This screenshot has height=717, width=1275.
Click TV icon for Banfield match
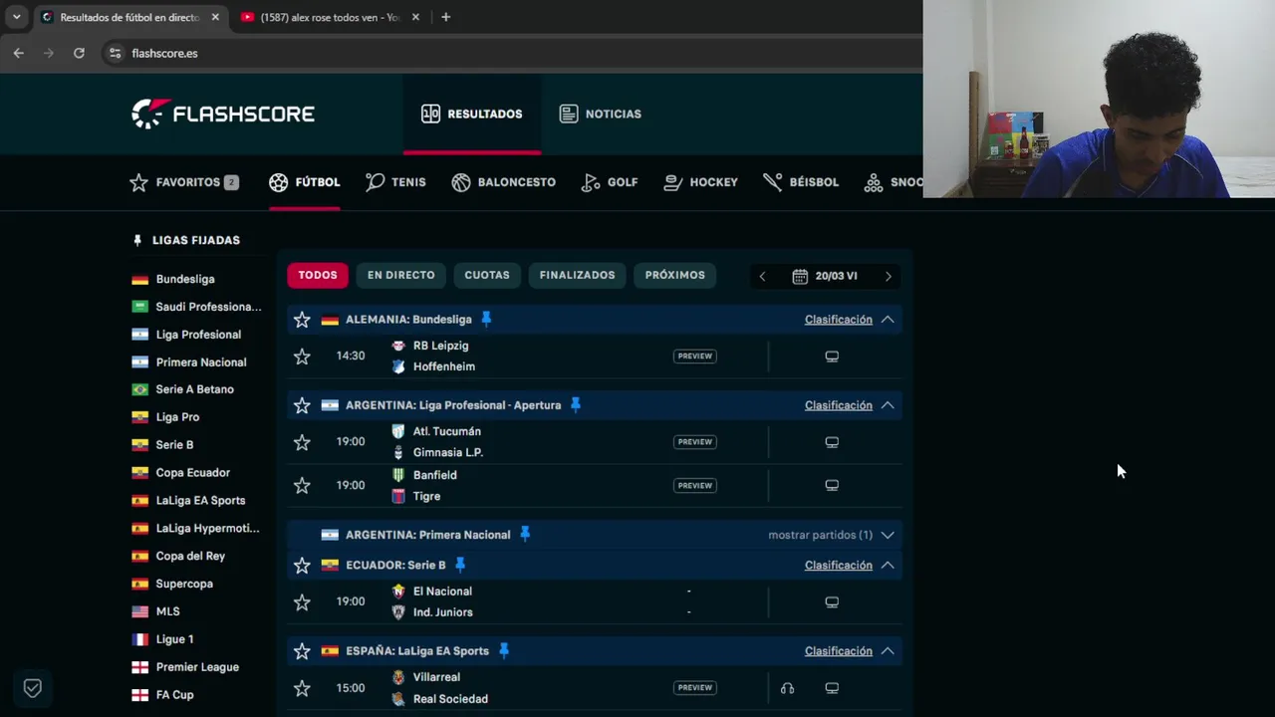(x=832, y=485)
